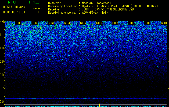Click the 1307 time marker
Screen dimensions: 169x107
click(x=115, y=23)
